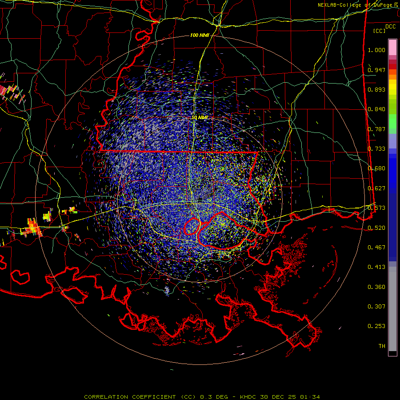Image resolution: width=400 pixels, height=400 pixels.
Task: Click the 0.893 scale value
Action: 376,89
